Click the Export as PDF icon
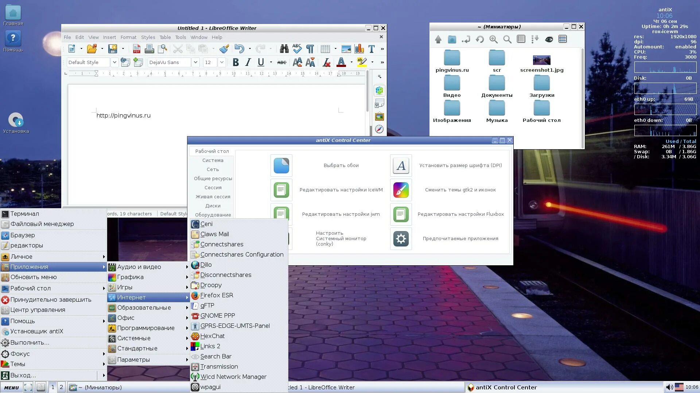 (137, 49)
